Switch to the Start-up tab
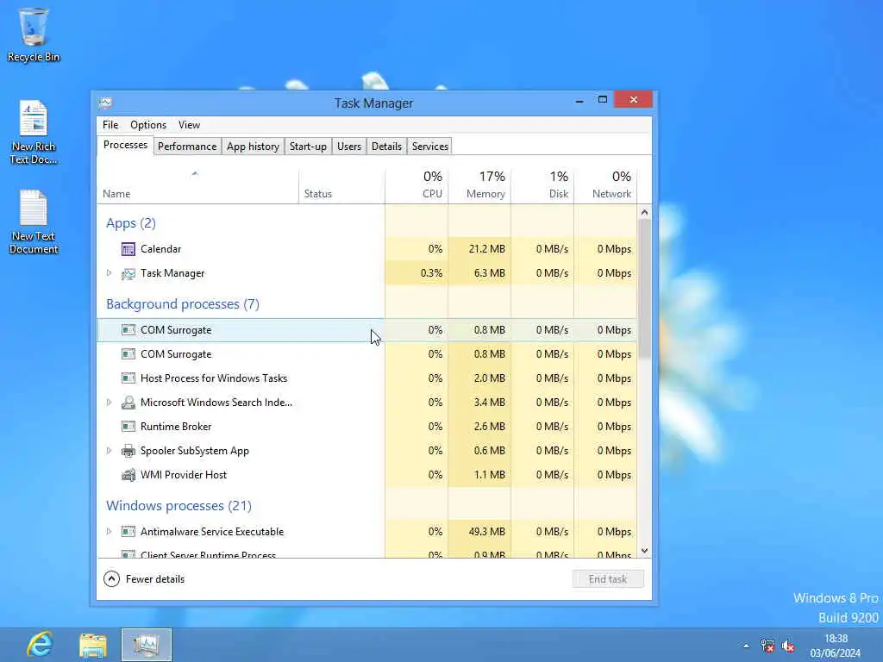 click(308, 147)
